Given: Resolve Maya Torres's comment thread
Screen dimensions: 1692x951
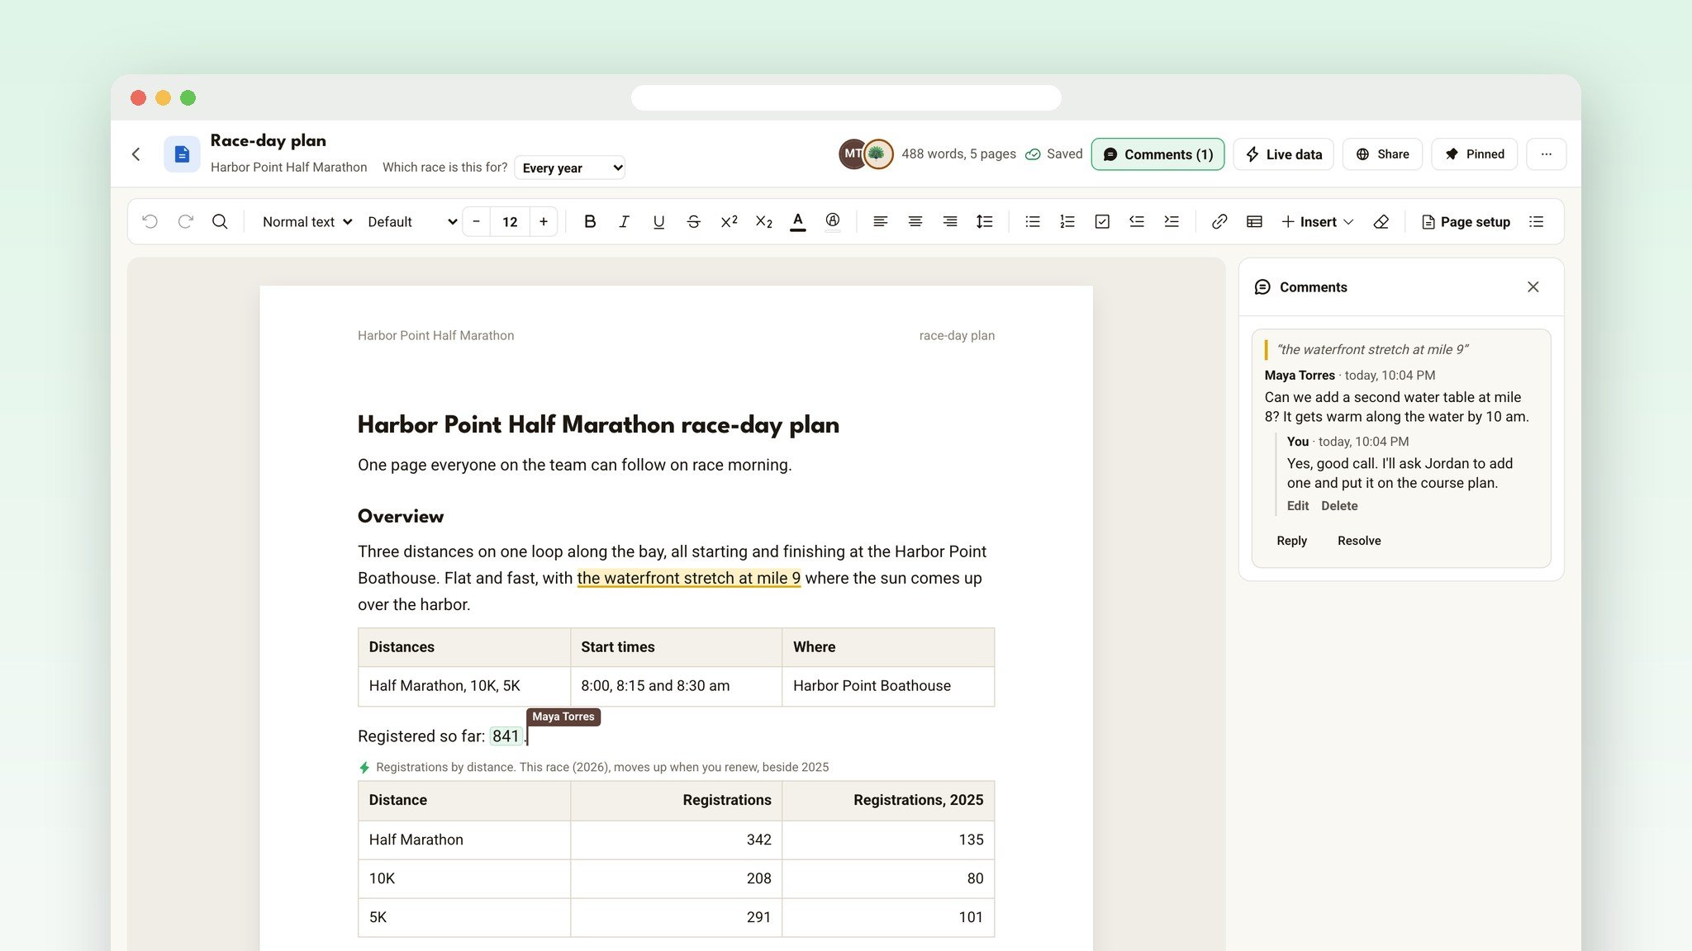Looking at the screenshot, I should (x=1359, y=541).
